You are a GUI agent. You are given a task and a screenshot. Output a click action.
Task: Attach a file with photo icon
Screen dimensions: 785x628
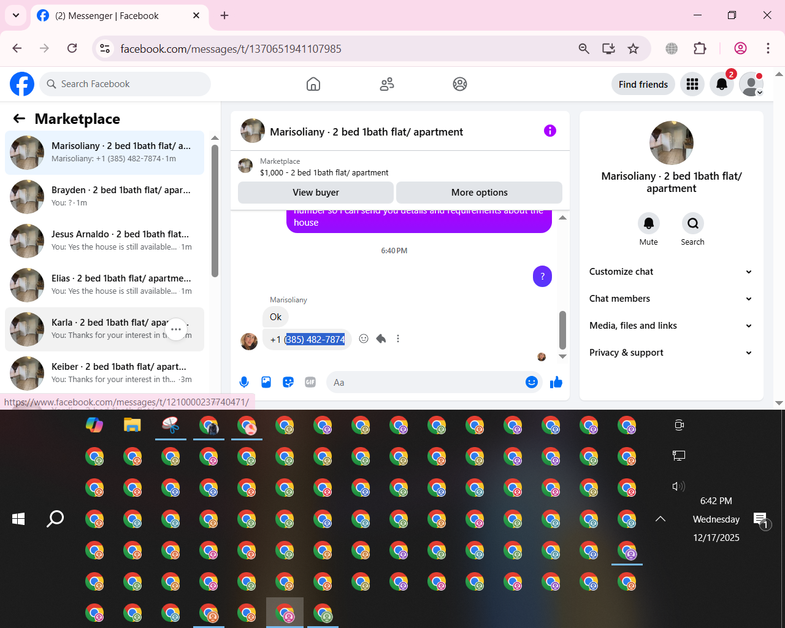(266, 383)
